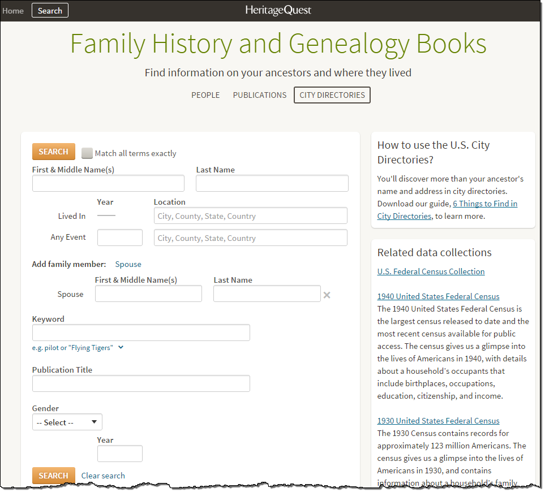Open the 1930 United States Federal Census link
The width and height of the screenshot is (545, 492).
(x=438, y=421)
